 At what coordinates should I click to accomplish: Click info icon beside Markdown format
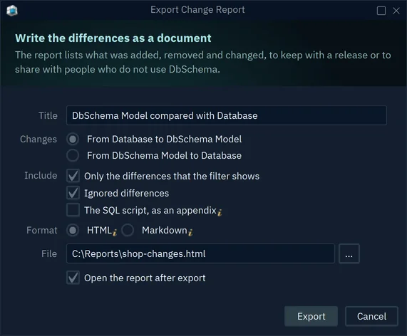(190, 232)
